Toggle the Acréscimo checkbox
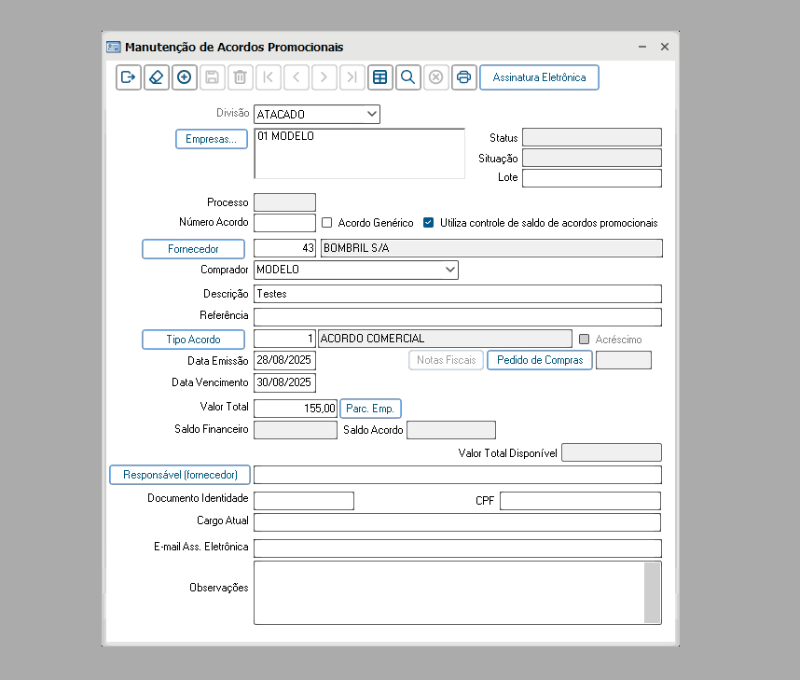800x680 pixels. coord(585,339)
